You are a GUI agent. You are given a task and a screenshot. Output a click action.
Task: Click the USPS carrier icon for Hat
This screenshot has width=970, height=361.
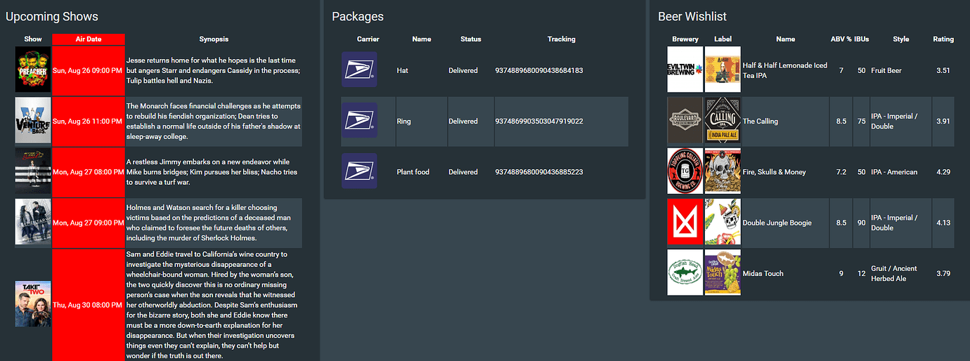[x=359, y=70]
